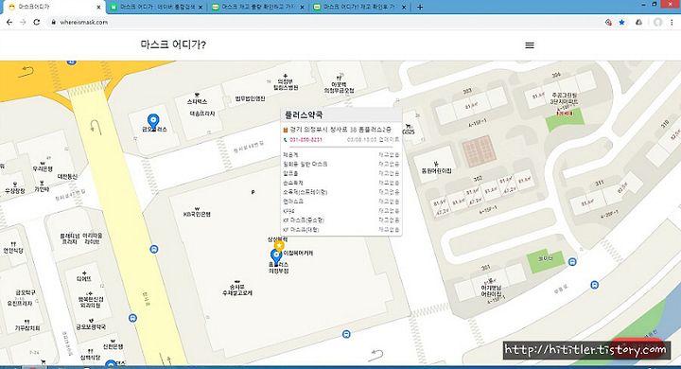View site info via the lock icon
The width and height of the screenshot is (681, 369).
coord(53,22)
